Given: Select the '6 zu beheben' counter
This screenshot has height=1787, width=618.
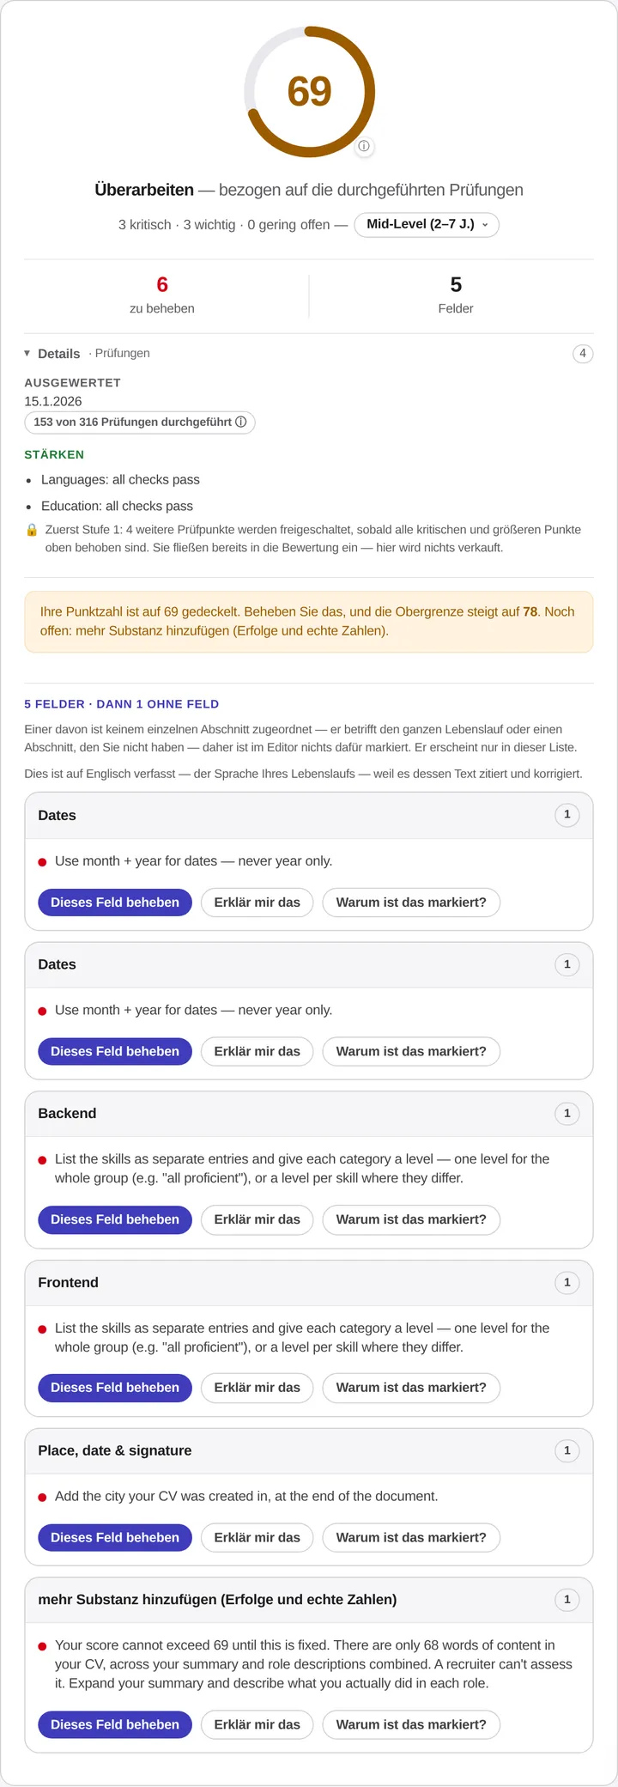Looking at the screenshot, I should tap(162, 295).
